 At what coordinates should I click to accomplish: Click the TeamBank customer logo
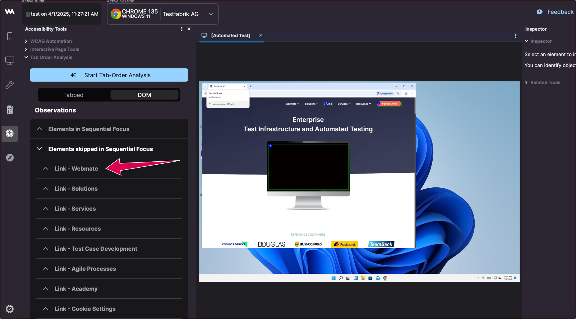(381, 244)
